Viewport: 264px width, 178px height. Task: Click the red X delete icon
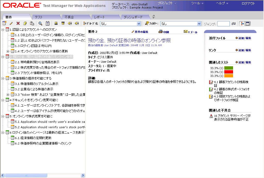(18, 23)
